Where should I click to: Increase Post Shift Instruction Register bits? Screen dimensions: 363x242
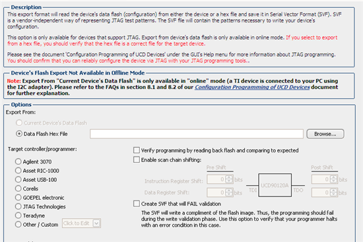pyautogui.click(x=333, y=177)
